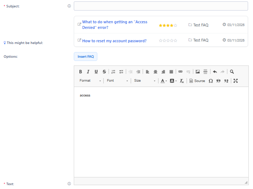Remove formatting from selected text
The image size is (253, 189).
click(182, 81)
